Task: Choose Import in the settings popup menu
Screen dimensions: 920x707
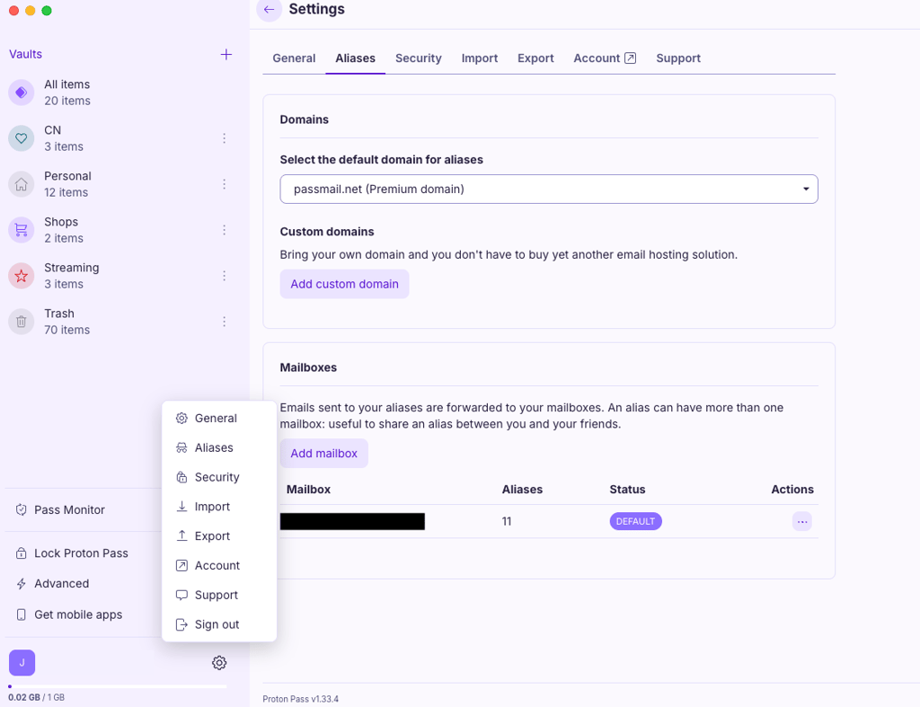Action: tap(219, 507)
